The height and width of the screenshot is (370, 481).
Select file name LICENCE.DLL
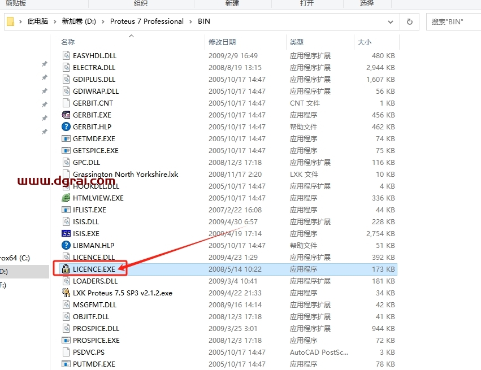pyautogui.click(x=94, y=257)
